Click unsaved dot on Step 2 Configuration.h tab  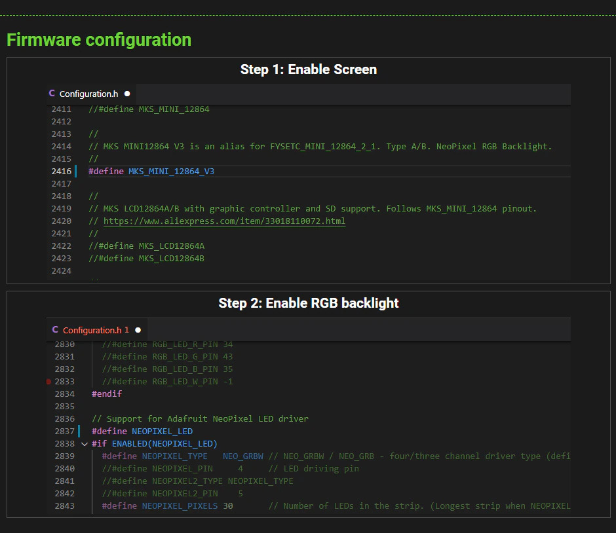pyautogui.click(x=138, y=330)
